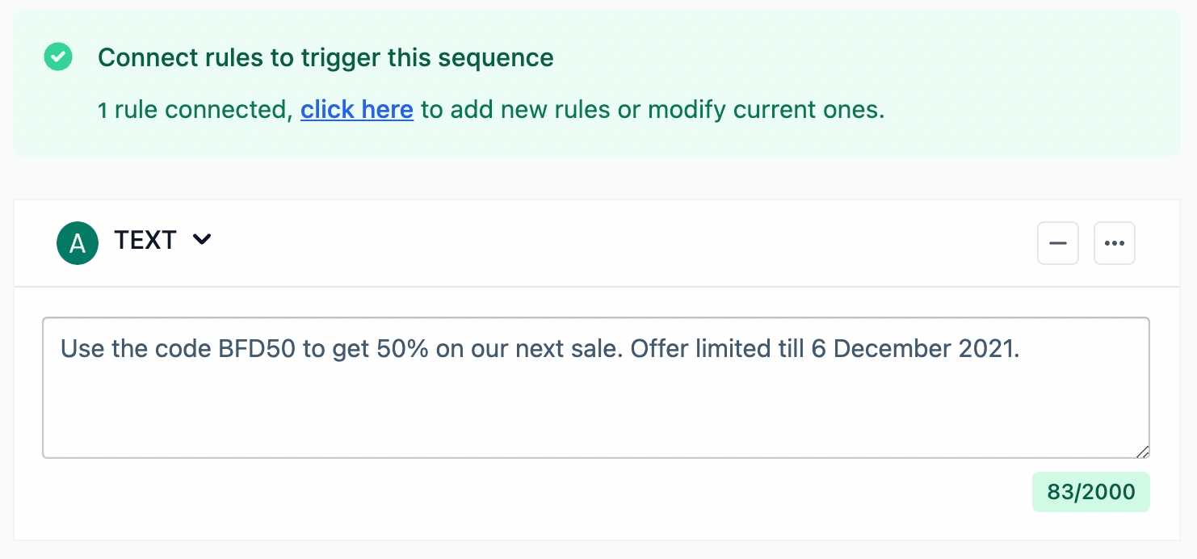The width and height of the screenshot is (1197, 559).
Task: Open the three-dot more options menu
Action: (x=1114, y=243)
